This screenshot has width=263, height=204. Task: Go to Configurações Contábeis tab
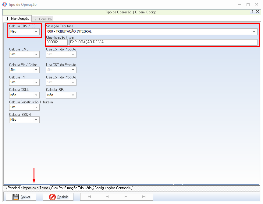click(x=112, y=188)
